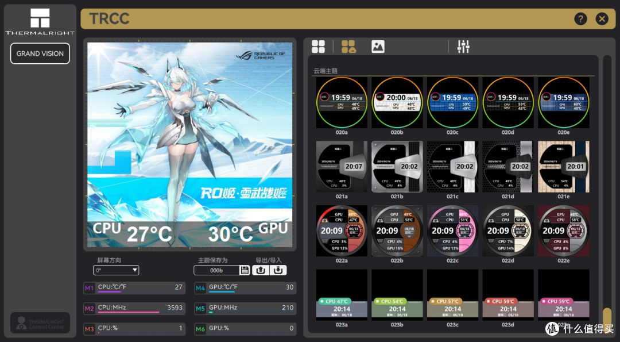The height and width of the screenshot is (342, 620).
Task: Click the 云端主题 section heading
Action: pyautogui.click(x=325, y=71)
